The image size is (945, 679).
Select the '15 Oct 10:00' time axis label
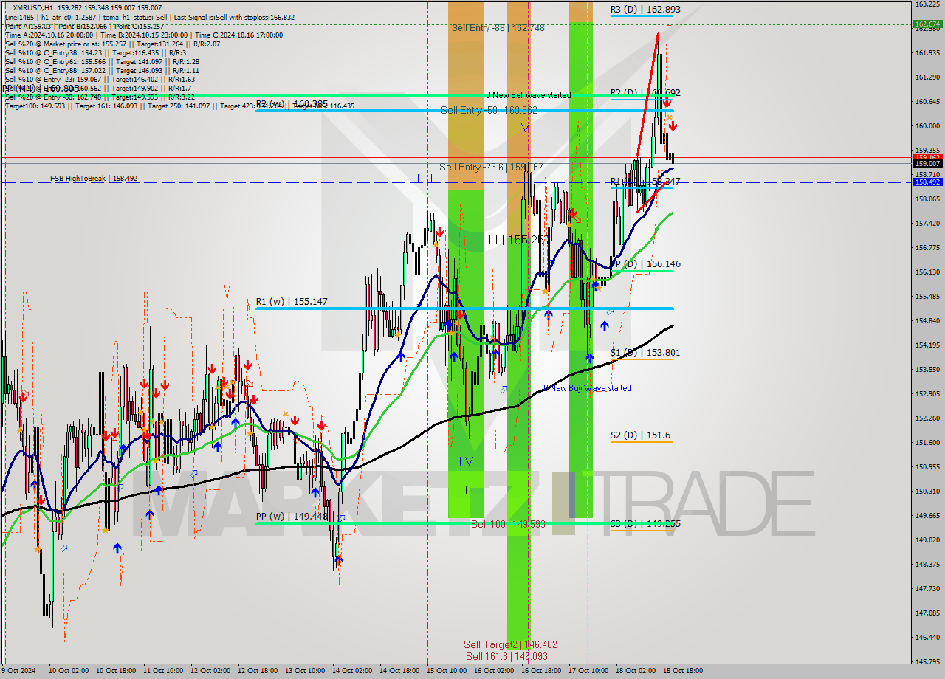[x=447, y=671]
